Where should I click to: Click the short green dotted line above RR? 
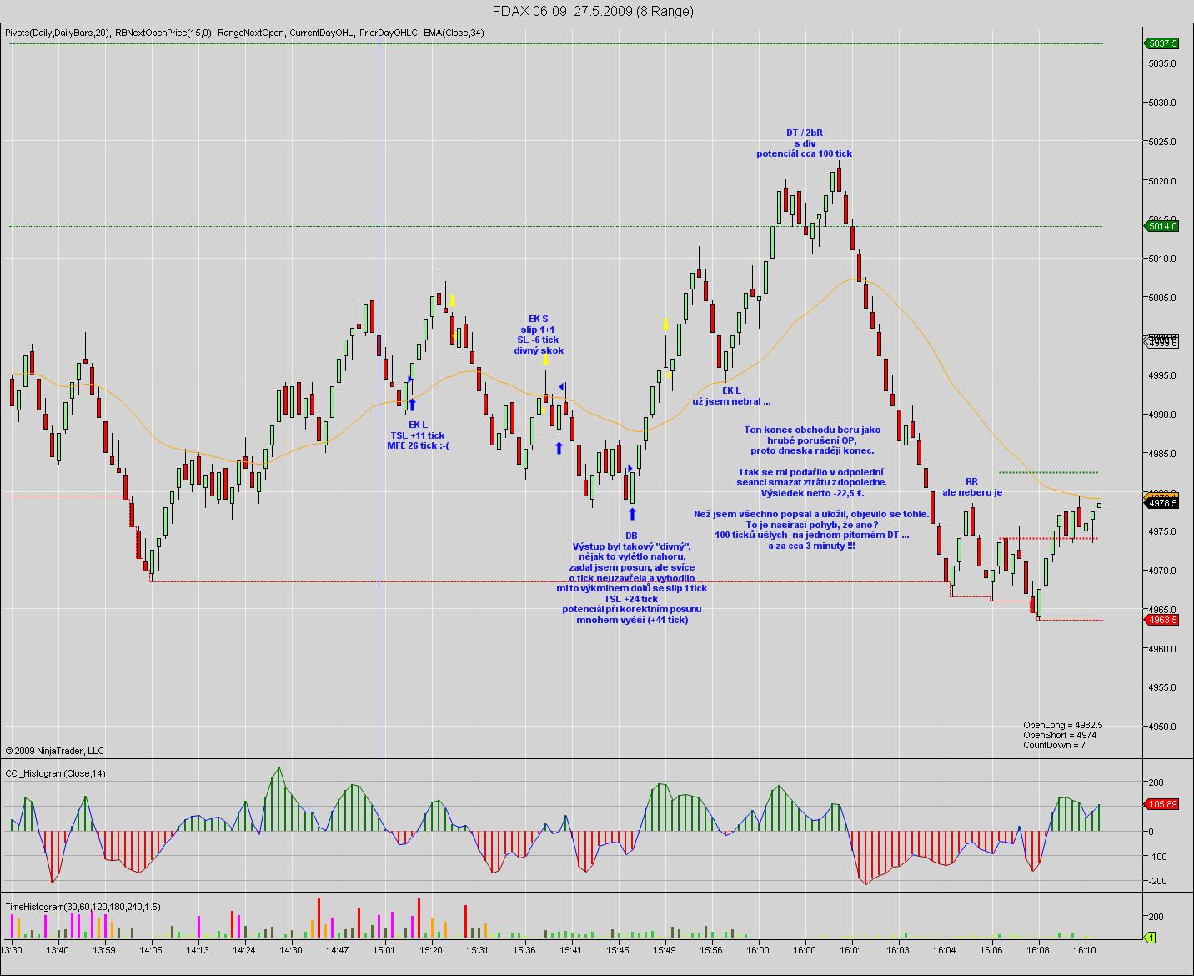(1048, 473)
